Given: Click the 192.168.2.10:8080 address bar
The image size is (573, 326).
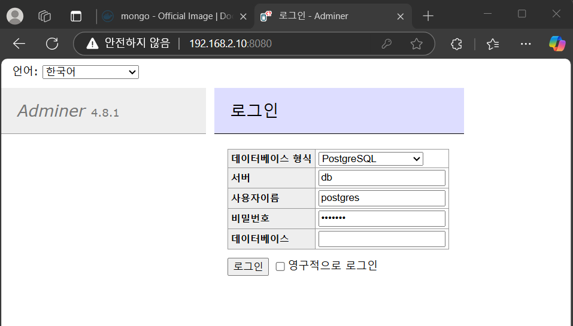Looking at the screenshot, I should click(231, 44).
